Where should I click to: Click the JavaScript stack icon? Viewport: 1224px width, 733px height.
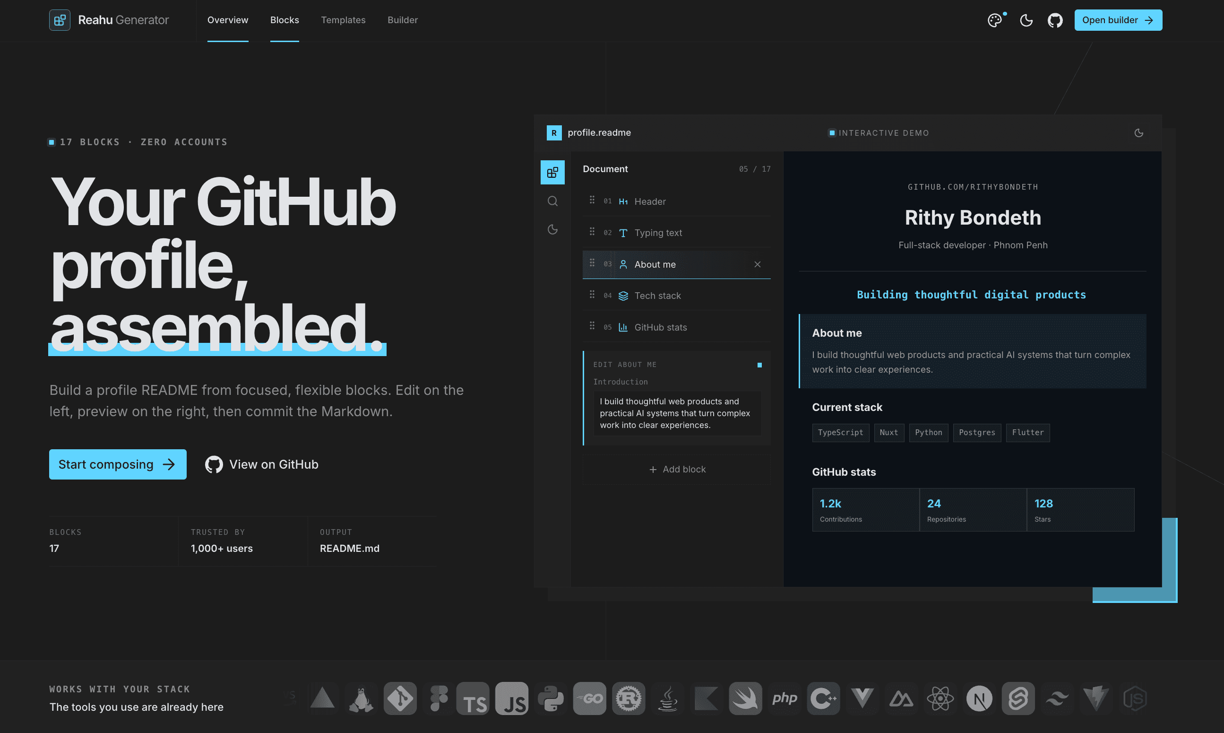pyautogui.click(x=512, y=698)
